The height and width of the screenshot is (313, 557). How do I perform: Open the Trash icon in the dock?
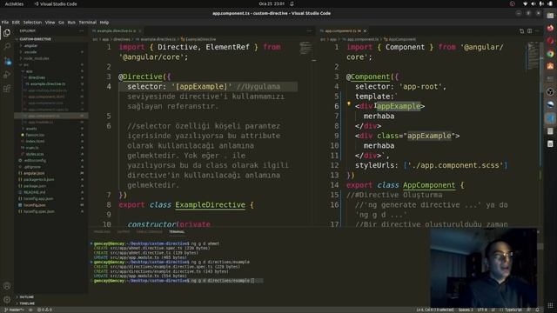550,143
